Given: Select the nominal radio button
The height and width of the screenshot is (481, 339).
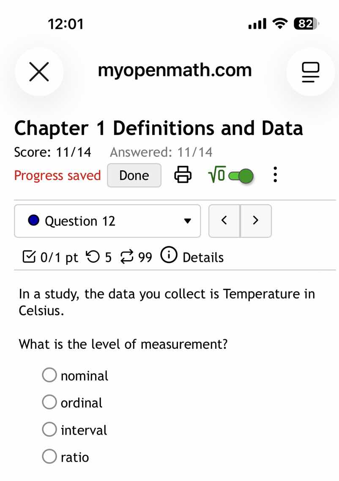Looking at the screenshot, I should pyautogui.click(x=49, y=375).
